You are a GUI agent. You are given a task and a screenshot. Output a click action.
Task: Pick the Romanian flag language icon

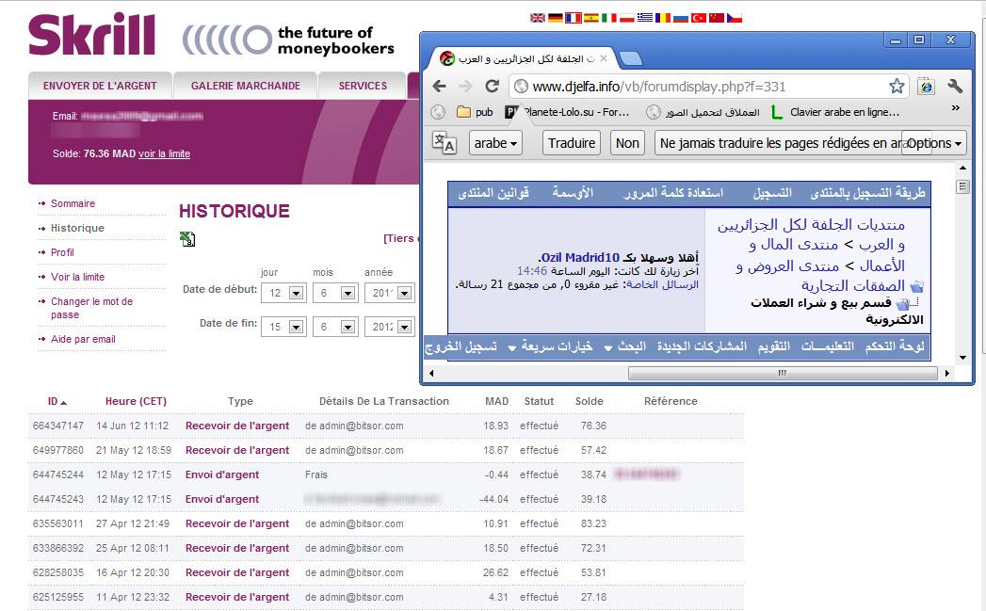663,18
